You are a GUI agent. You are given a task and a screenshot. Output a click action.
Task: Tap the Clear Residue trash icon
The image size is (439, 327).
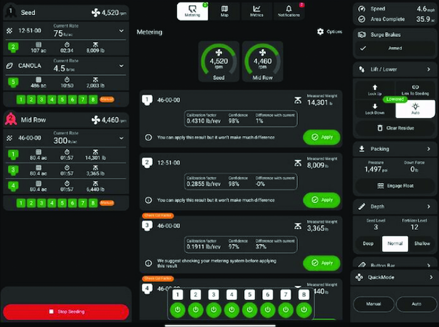(378, 128)
